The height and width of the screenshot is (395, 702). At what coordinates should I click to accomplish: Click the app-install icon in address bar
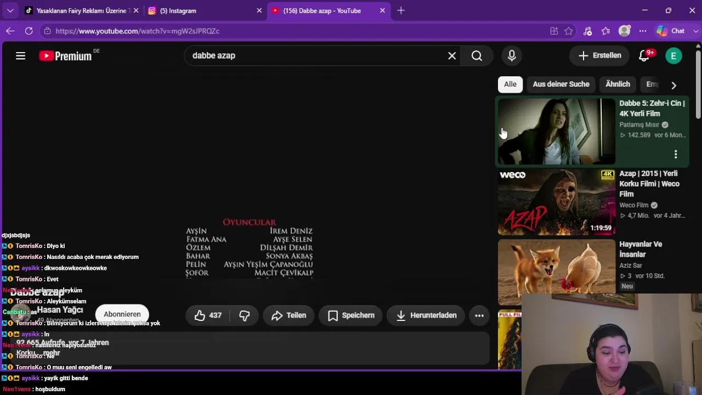pyautogui.click(x=554, y=31)
